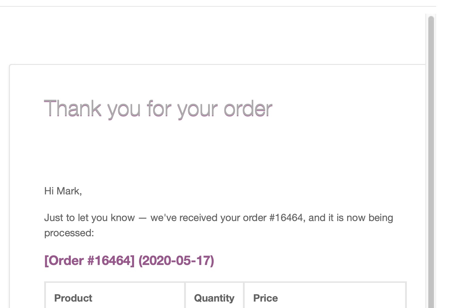Click the Product column header

tap(73, 298)
